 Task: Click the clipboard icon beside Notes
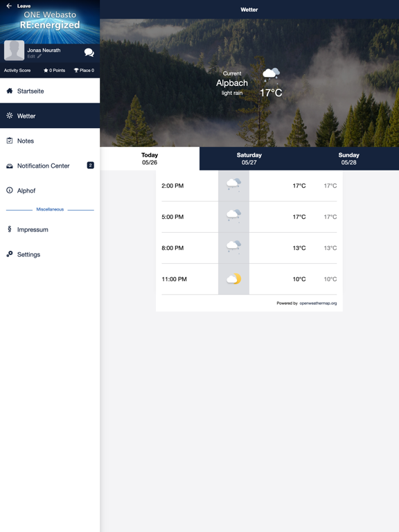tap(10, 141)
